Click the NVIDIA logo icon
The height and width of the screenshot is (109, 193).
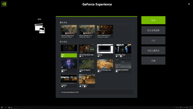point(4,4)
